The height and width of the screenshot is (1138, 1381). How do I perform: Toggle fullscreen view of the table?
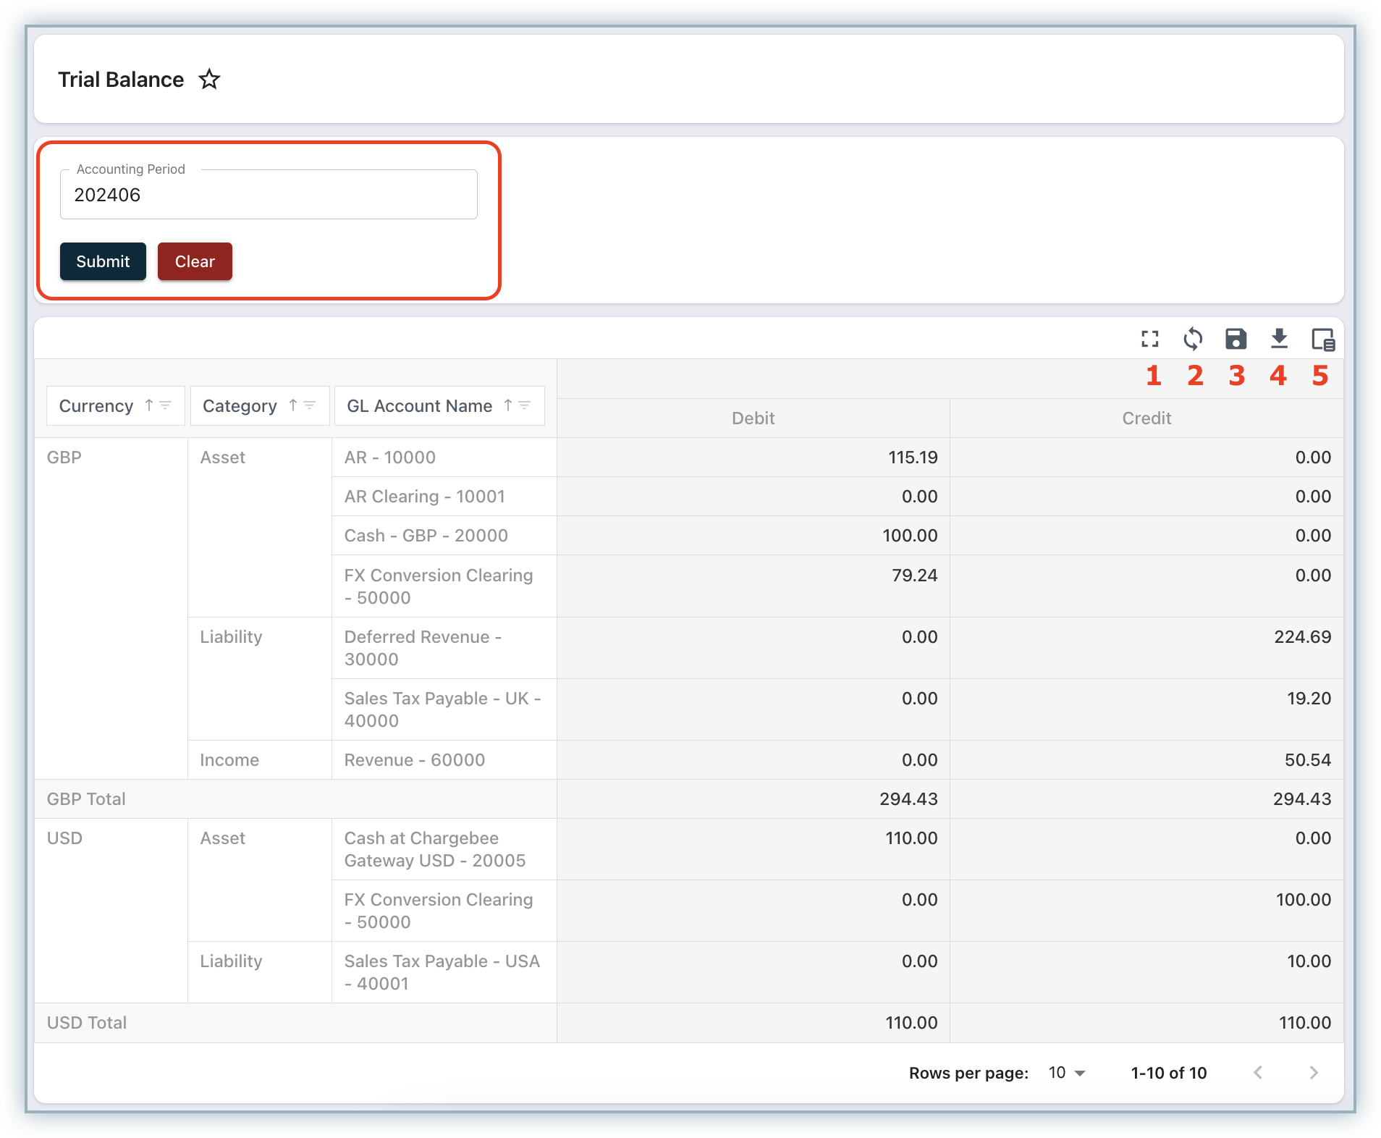click(x=1149, y=339)
